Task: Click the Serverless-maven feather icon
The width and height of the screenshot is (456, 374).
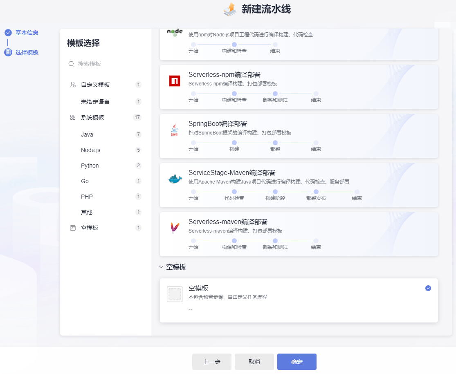Action: click(175, 228)
